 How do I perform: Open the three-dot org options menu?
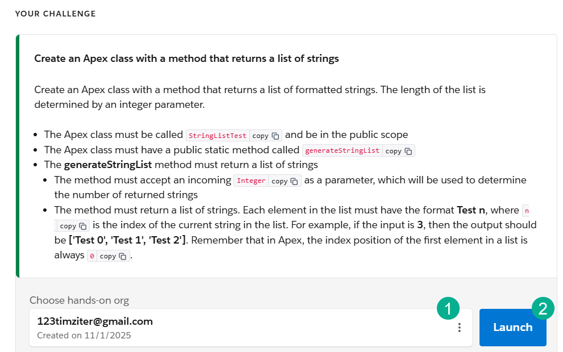click(460, 328)
